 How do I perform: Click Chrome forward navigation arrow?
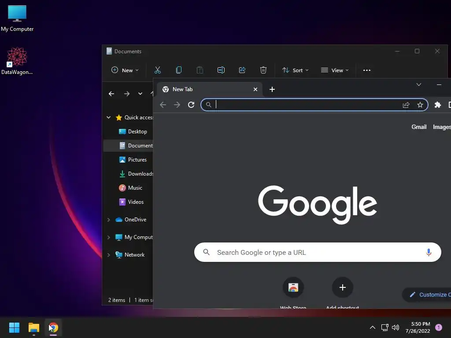pyautogui.click(x=177, y=105)
